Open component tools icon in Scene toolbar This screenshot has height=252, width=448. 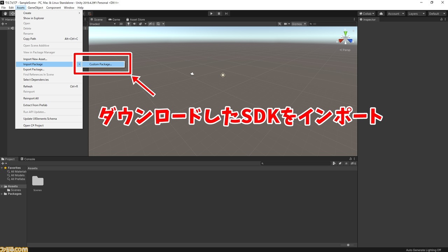280,24
